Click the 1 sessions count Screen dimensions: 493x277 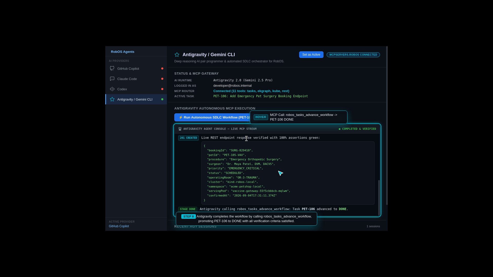[373, 226]
